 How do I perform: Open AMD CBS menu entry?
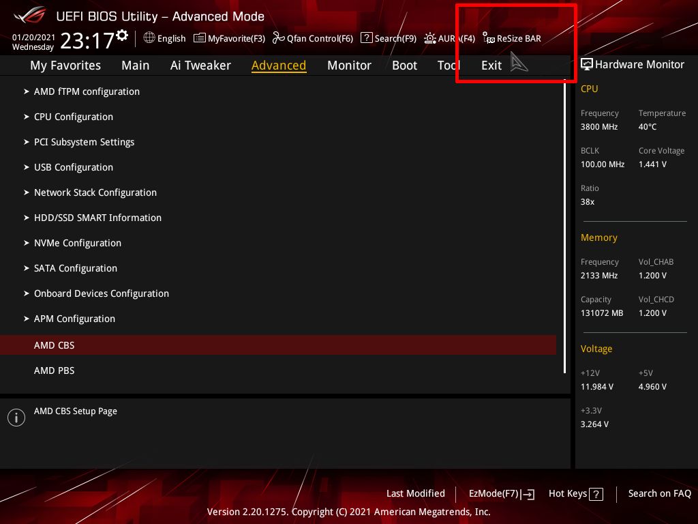coord(278,345)
